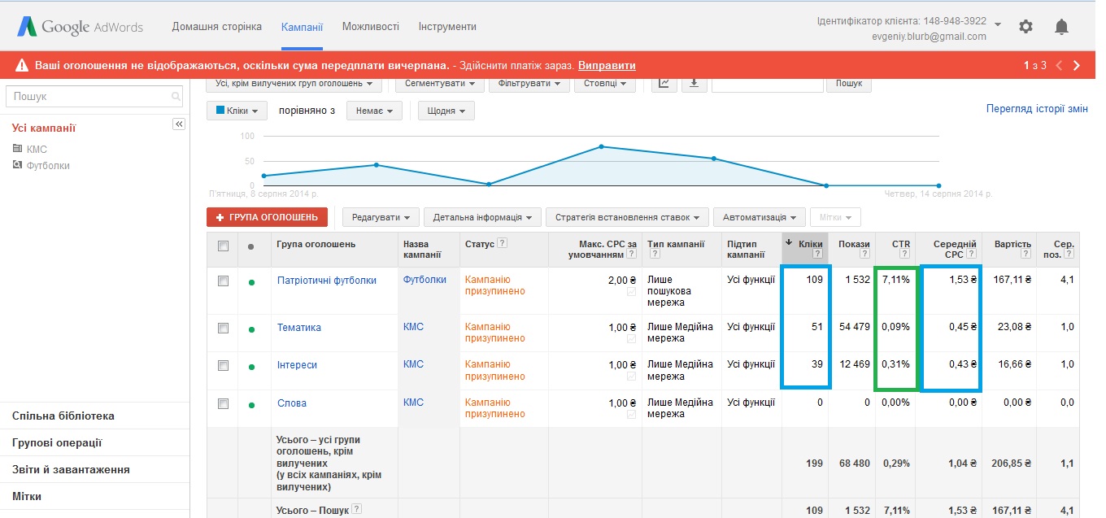Show next alert with right arrow
Viewport: 1106px width, 518px height.
(1077, 66)
